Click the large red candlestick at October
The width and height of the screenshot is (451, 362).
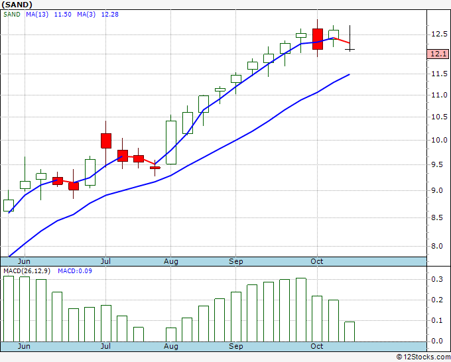318,39
